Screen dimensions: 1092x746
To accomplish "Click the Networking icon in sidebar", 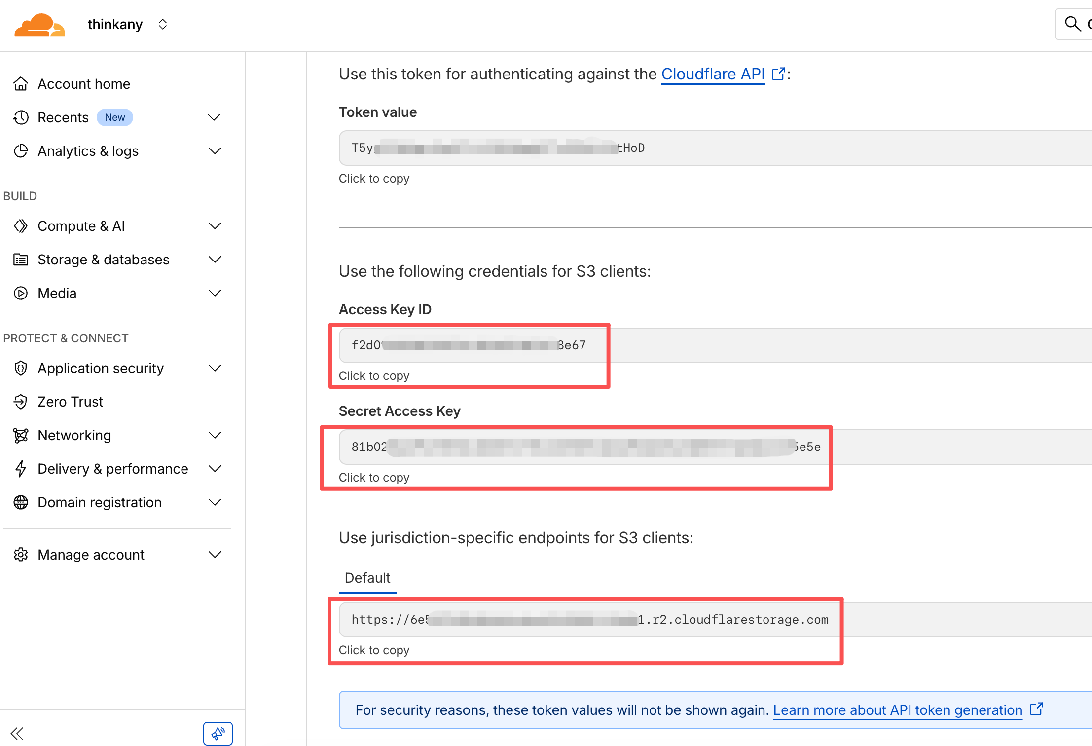I will 21,435.
